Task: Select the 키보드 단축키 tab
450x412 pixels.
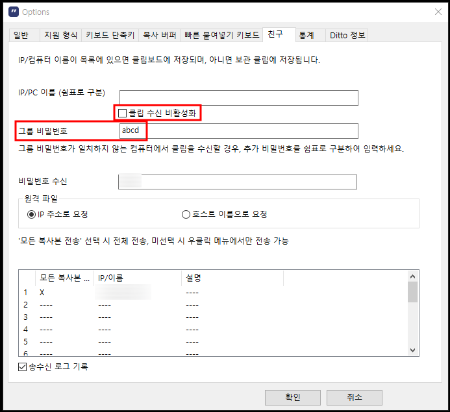Action: tap(110, 35)
